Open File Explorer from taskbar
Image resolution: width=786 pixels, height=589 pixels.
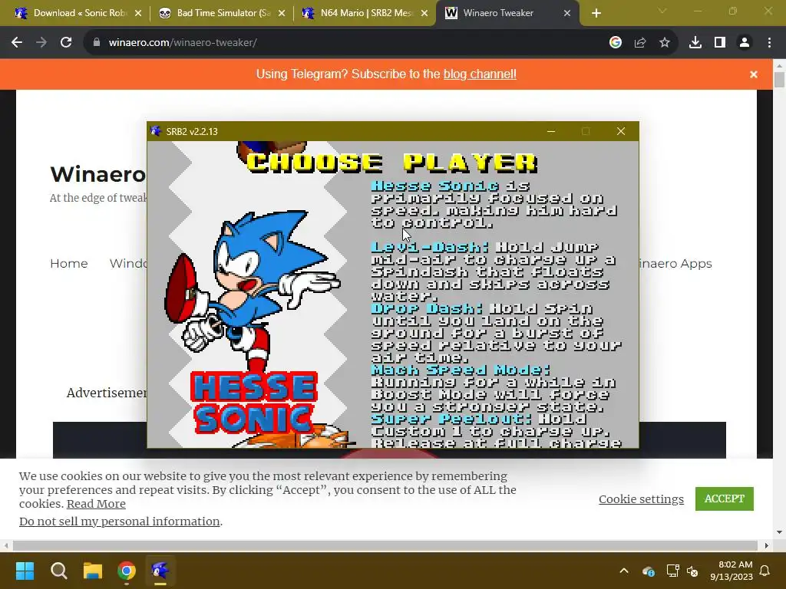(x=93, y=571)
